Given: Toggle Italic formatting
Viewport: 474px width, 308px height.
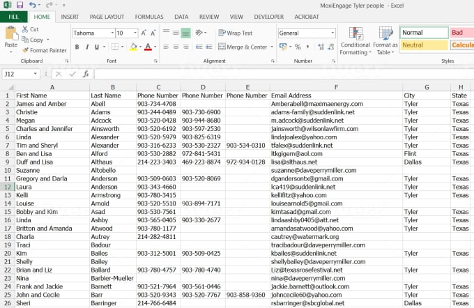Looking at the screenshot, I should [x=89, y=47].
